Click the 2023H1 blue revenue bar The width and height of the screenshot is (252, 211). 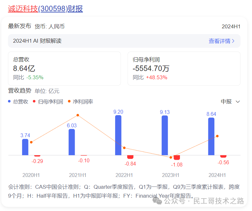pyautogui.click(x=165, y=135)
